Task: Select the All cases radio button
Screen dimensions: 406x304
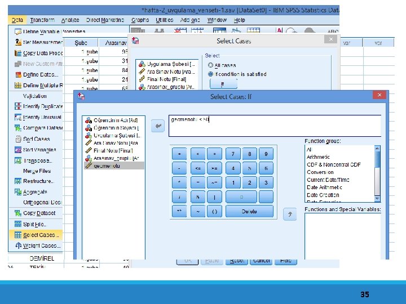Action: (x=210, y=65)
